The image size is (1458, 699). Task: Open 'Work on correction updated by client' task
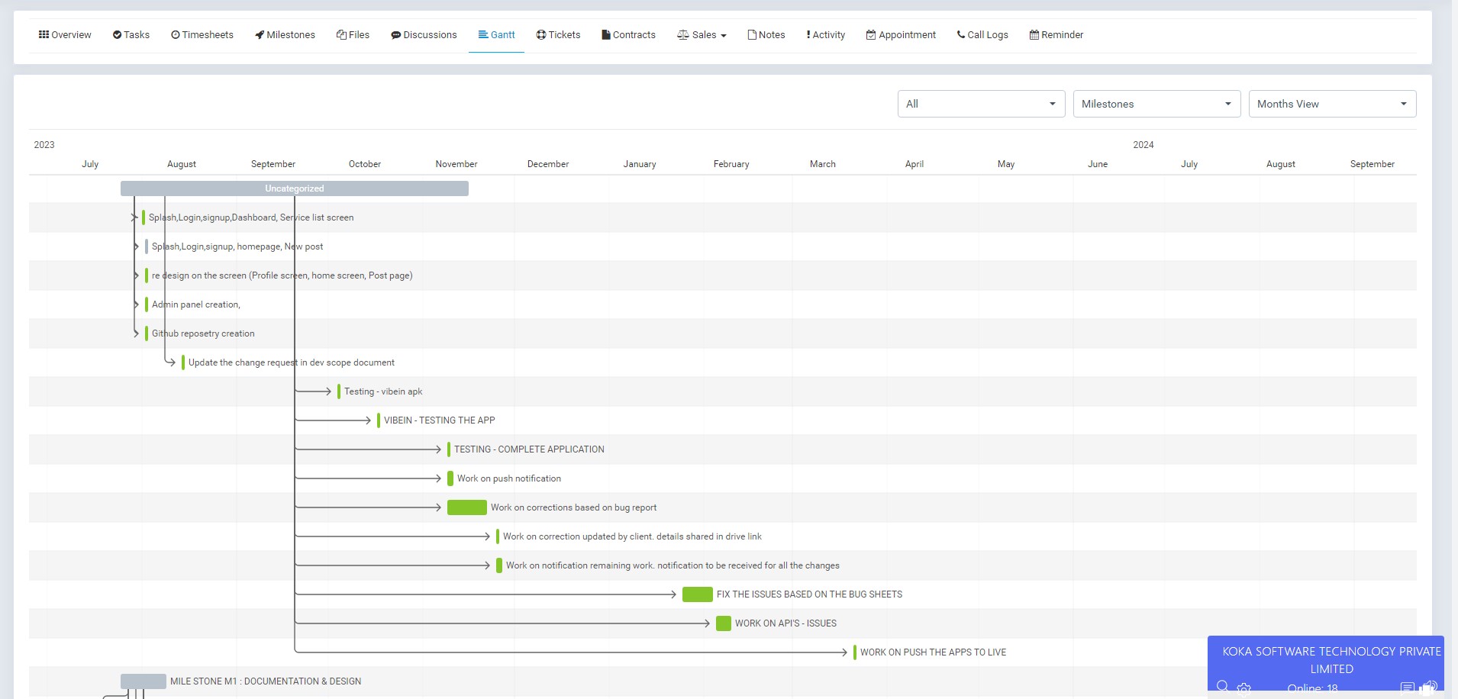click(632, 536)
